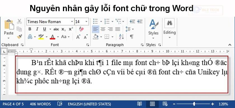This screenshot has height=108, width=235.
Task: Toggle Strikethrough formatting
Action: pos(56,29)
